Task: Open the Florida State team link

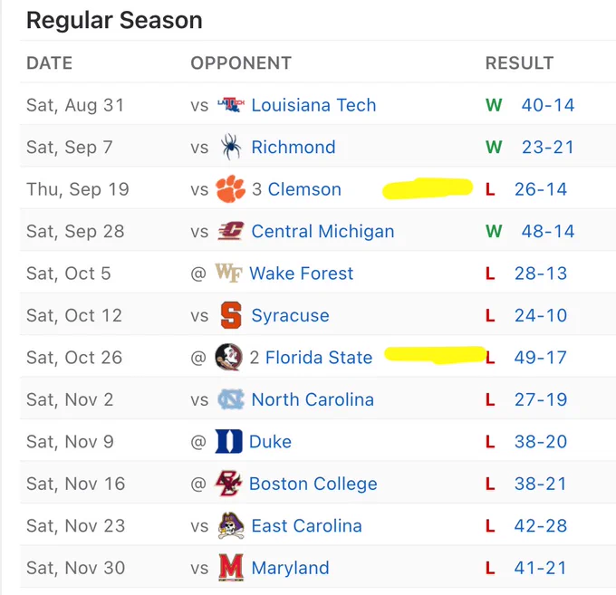Action: (x=319, y=358)
